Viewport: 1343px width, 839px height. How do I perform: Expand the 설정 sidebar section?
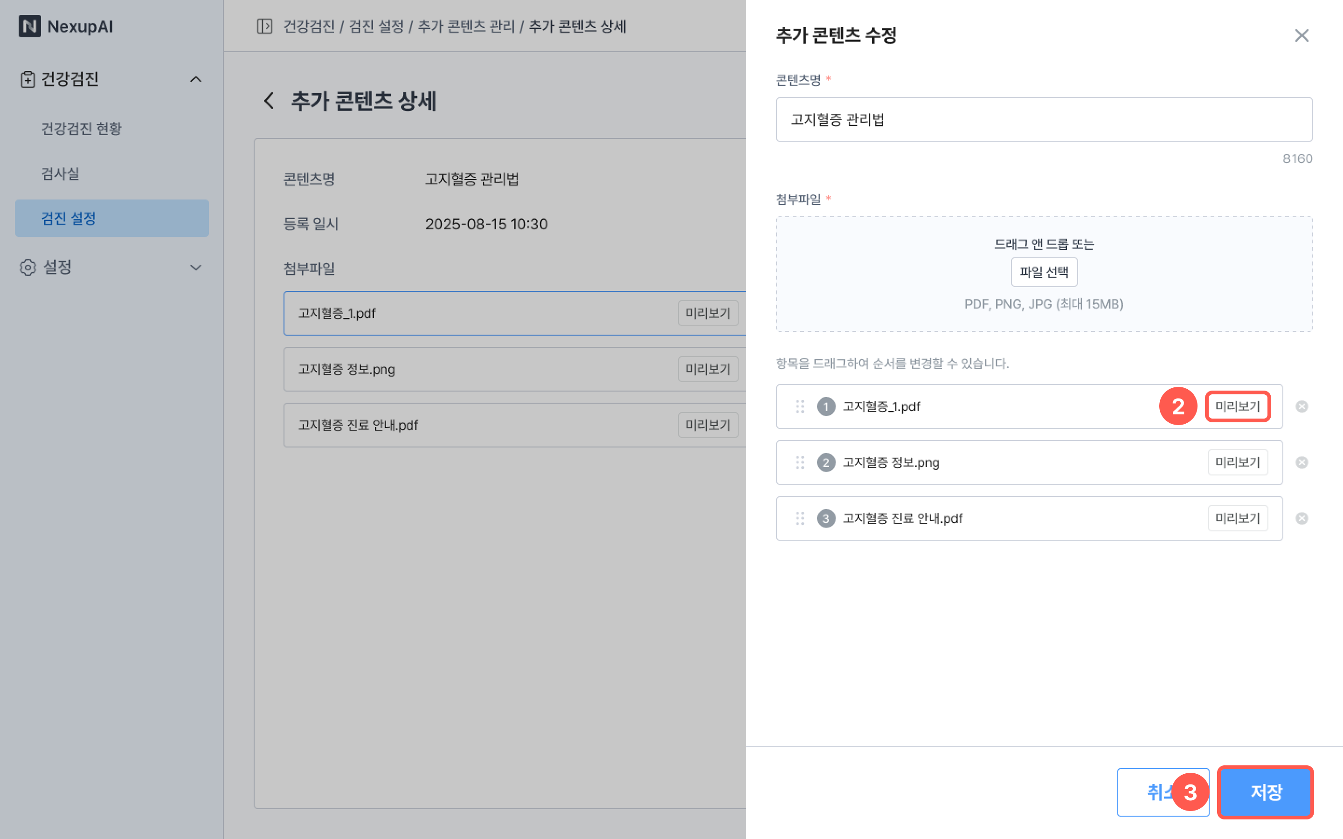click(x=195, y=268)
